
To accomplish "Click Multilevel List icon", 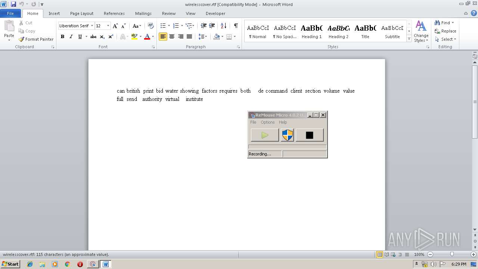I will pos(189,26).
